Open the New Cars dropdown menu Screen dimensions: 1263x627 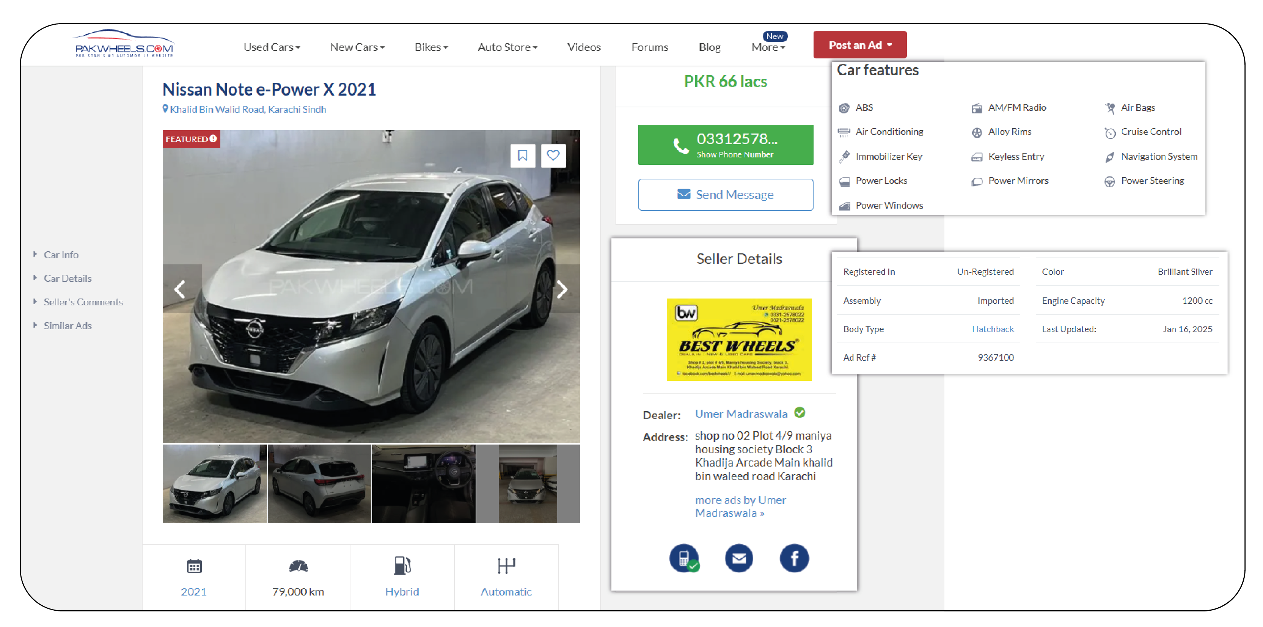357,47
